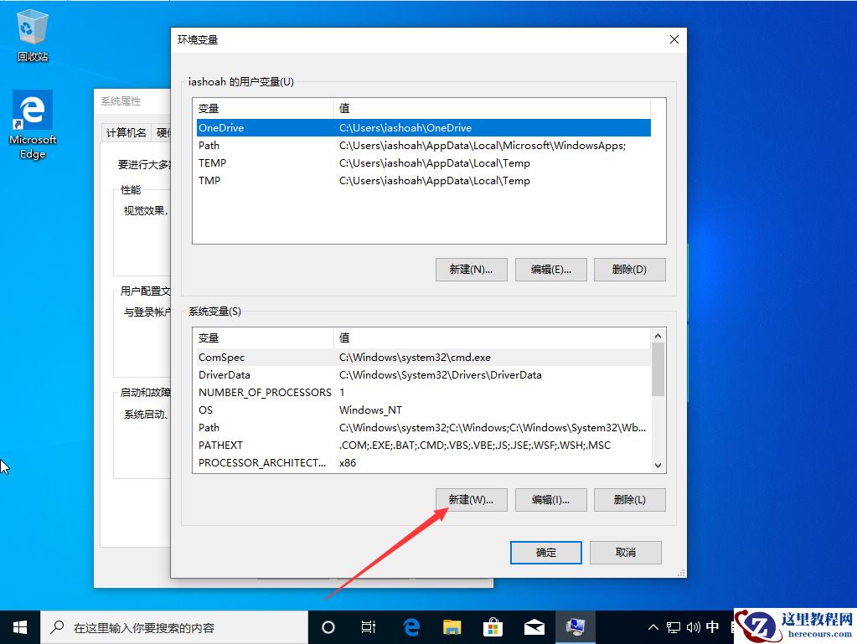The height and width of the screenshot is (644, 857).
Task: Click the System Properties taskbar icon
Action: pyautogui.click(x=576, y=626)
